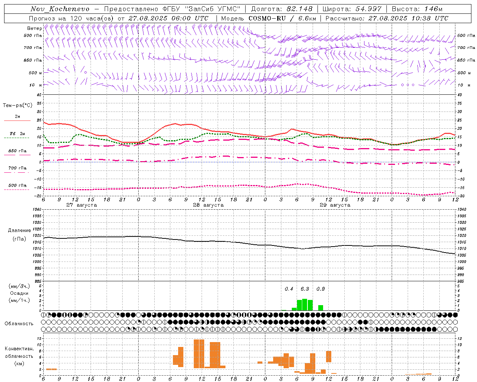Click the '(гПа)' unit label under Давление
Image resolution: width=477 pixels, height=382 pixels.
tap(19, 239)
